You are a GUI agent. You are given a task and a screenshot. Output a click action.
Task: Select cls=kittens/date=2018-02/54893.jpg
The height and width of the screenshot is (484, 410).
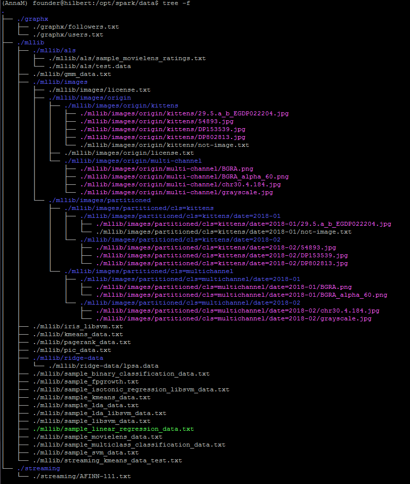point(216,247)
